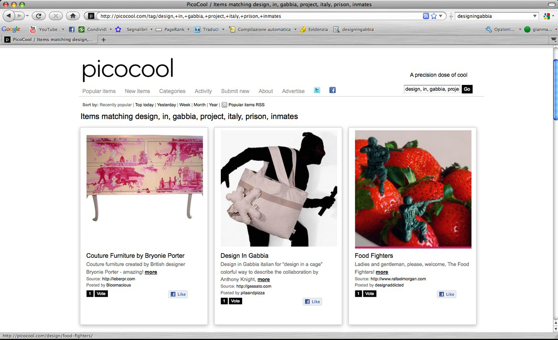Click the stop loading X button

click(x=55, y=16)
